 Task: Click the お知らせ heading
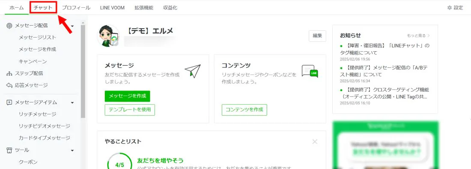click(x=350, y=35)
